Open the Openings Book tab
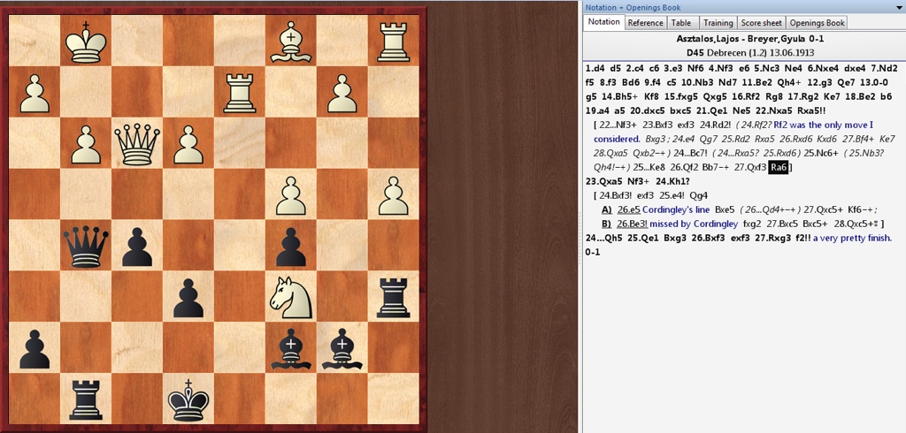Viewport: 906px width, 433px height. tap(817, 23)
